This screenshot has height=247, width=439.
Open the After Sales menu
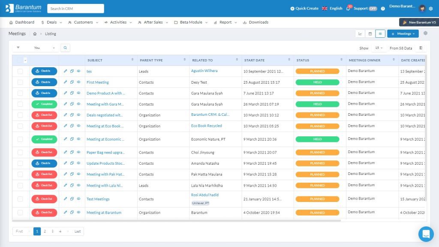pos(153,22)
